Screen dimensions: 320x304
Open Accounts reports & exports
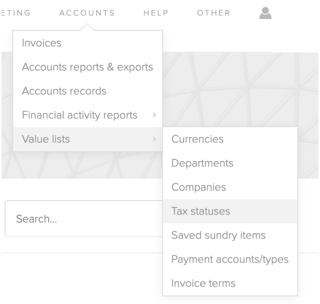pyautogui.click(x=88, y=67)
